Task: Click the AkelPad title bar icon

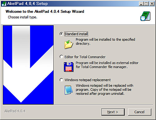Action: coord(4,4)
